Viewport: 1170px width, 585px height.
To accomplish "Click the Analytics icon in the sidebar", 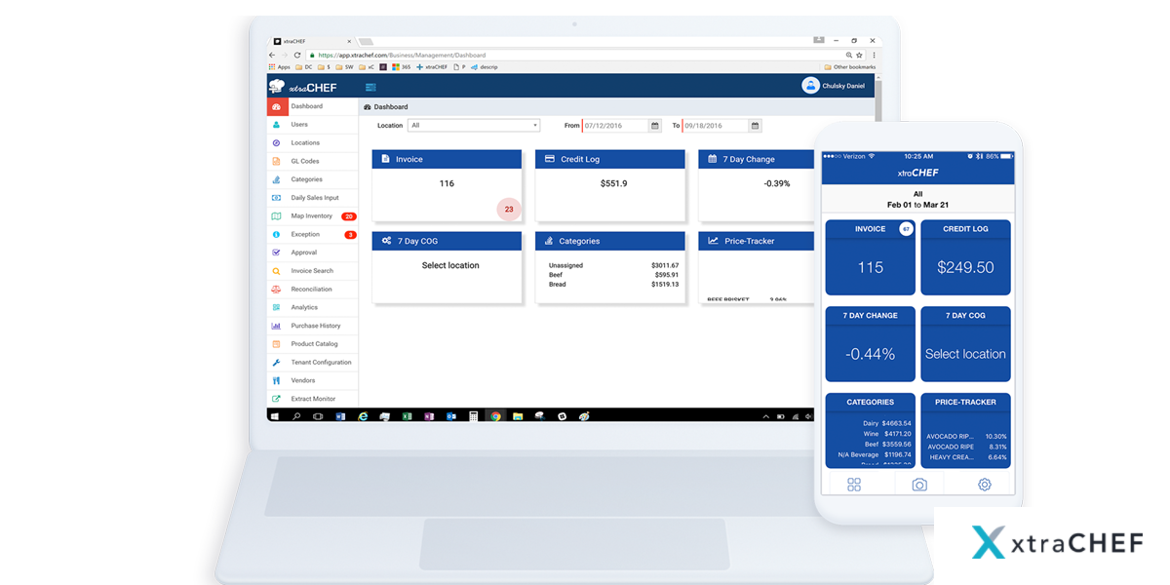I will tap(278, 307).
